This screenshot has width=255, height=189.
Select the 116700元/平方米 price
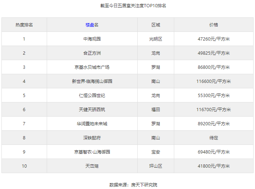point(213,109)
